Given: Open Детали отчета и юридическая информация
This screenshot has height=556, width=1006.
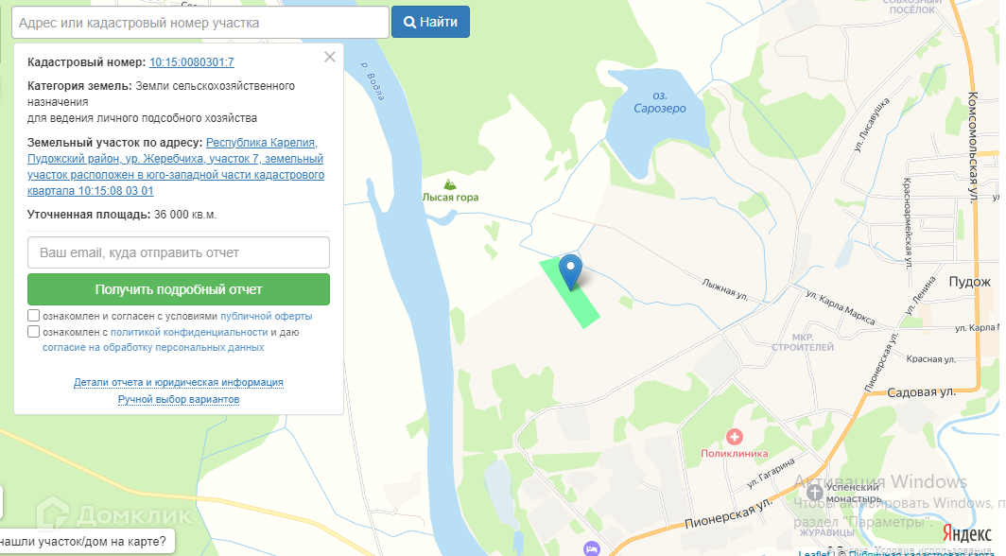Looking at the screenshot, I should point(179,383).
